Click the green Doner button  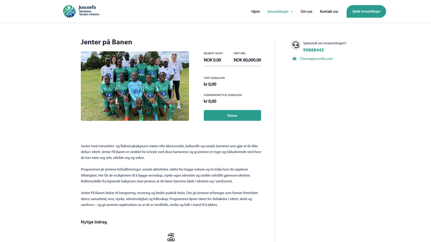[x=232, y=115]
